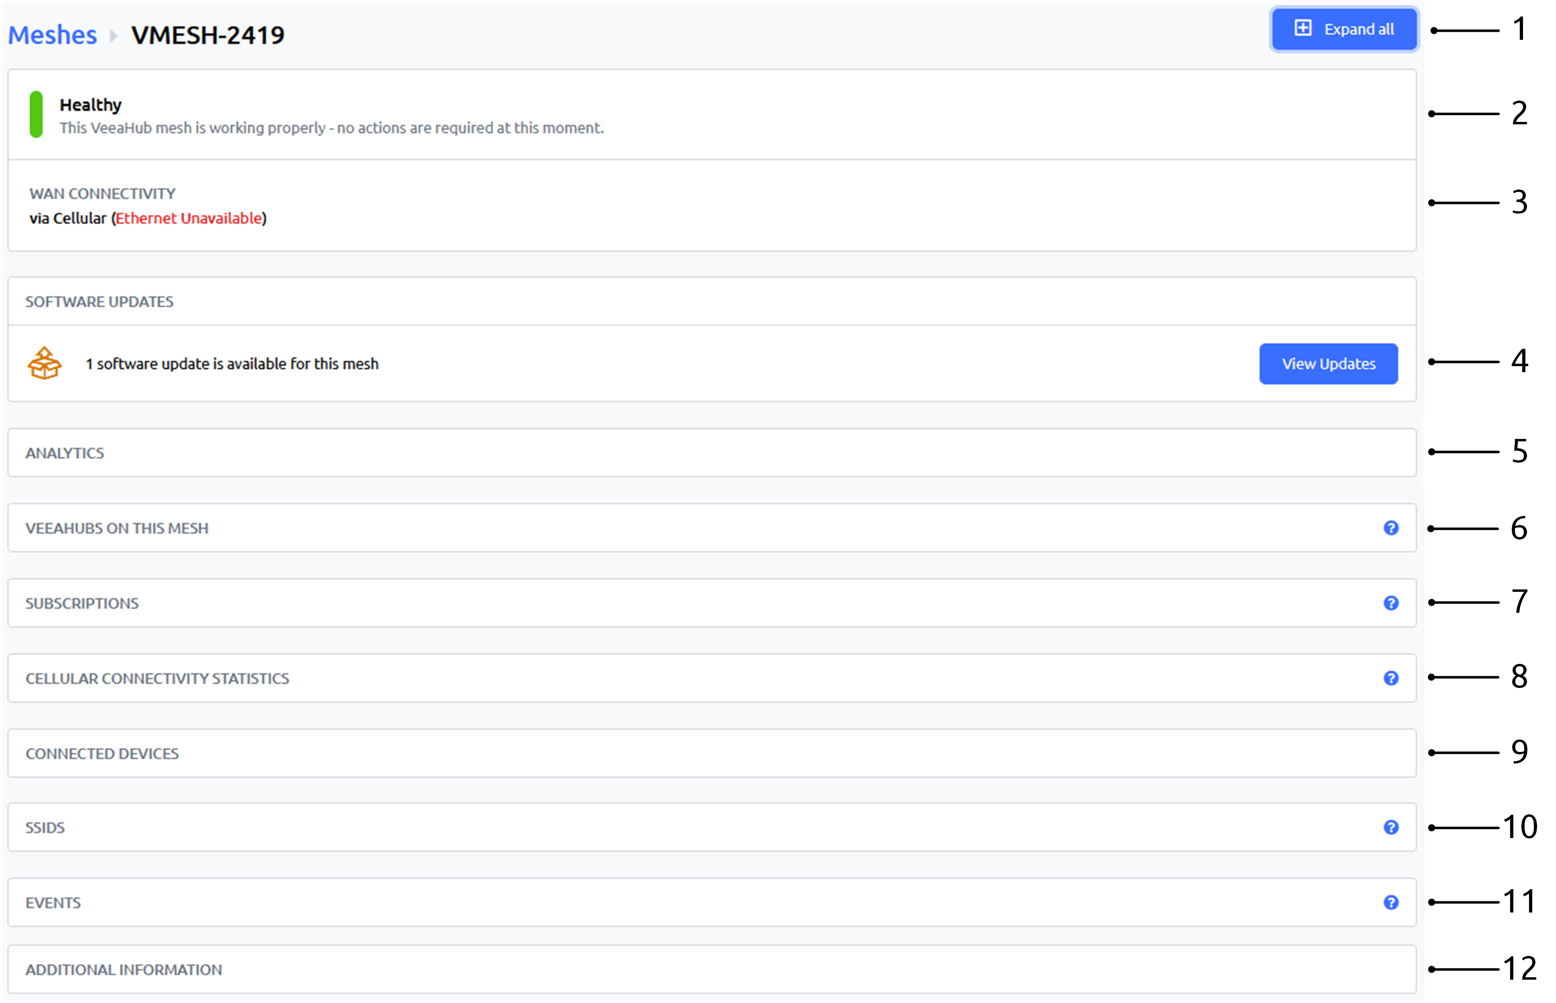Expand the SUBSCRIPTIONS section
Viewport: 1556px width, 1003px height.
click(x=712, y=603)
